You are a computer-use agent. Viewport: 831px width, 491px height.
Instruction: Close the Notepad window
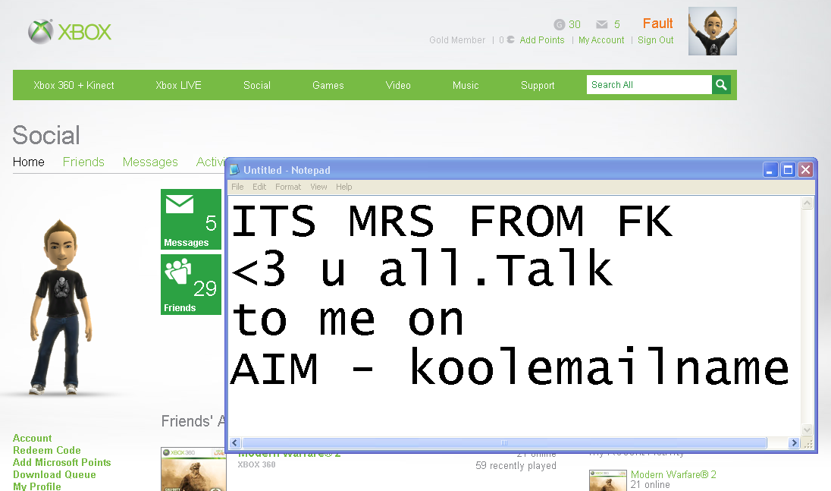[x=805, y=170]
